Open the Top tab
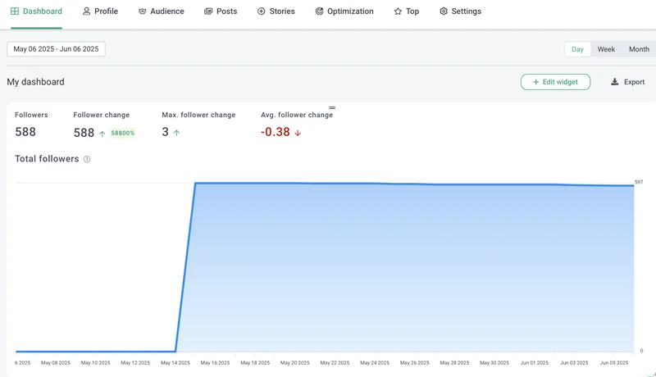 (406, 11)
